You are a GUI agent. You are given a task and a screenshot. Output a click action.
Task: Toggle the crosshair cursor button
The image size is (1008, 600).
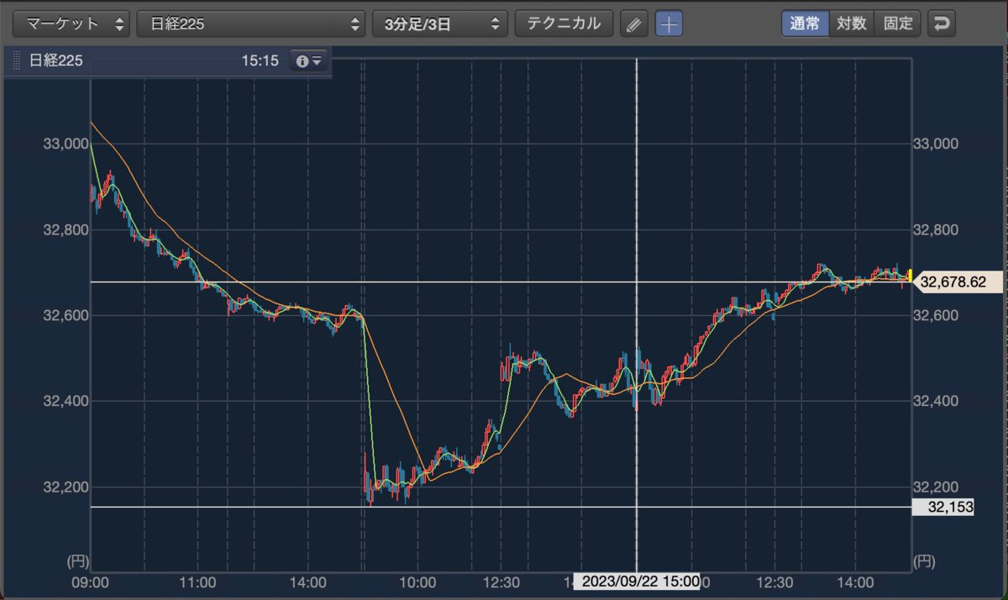coord(669,24)
